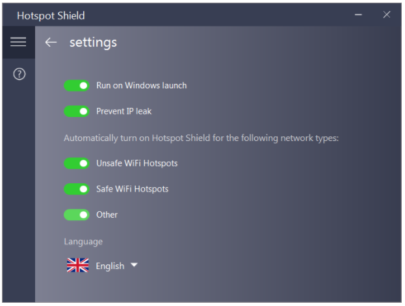Click the Hotspot Shield title bar text
This screenshot has height=306, width=405.
[51, 16]
